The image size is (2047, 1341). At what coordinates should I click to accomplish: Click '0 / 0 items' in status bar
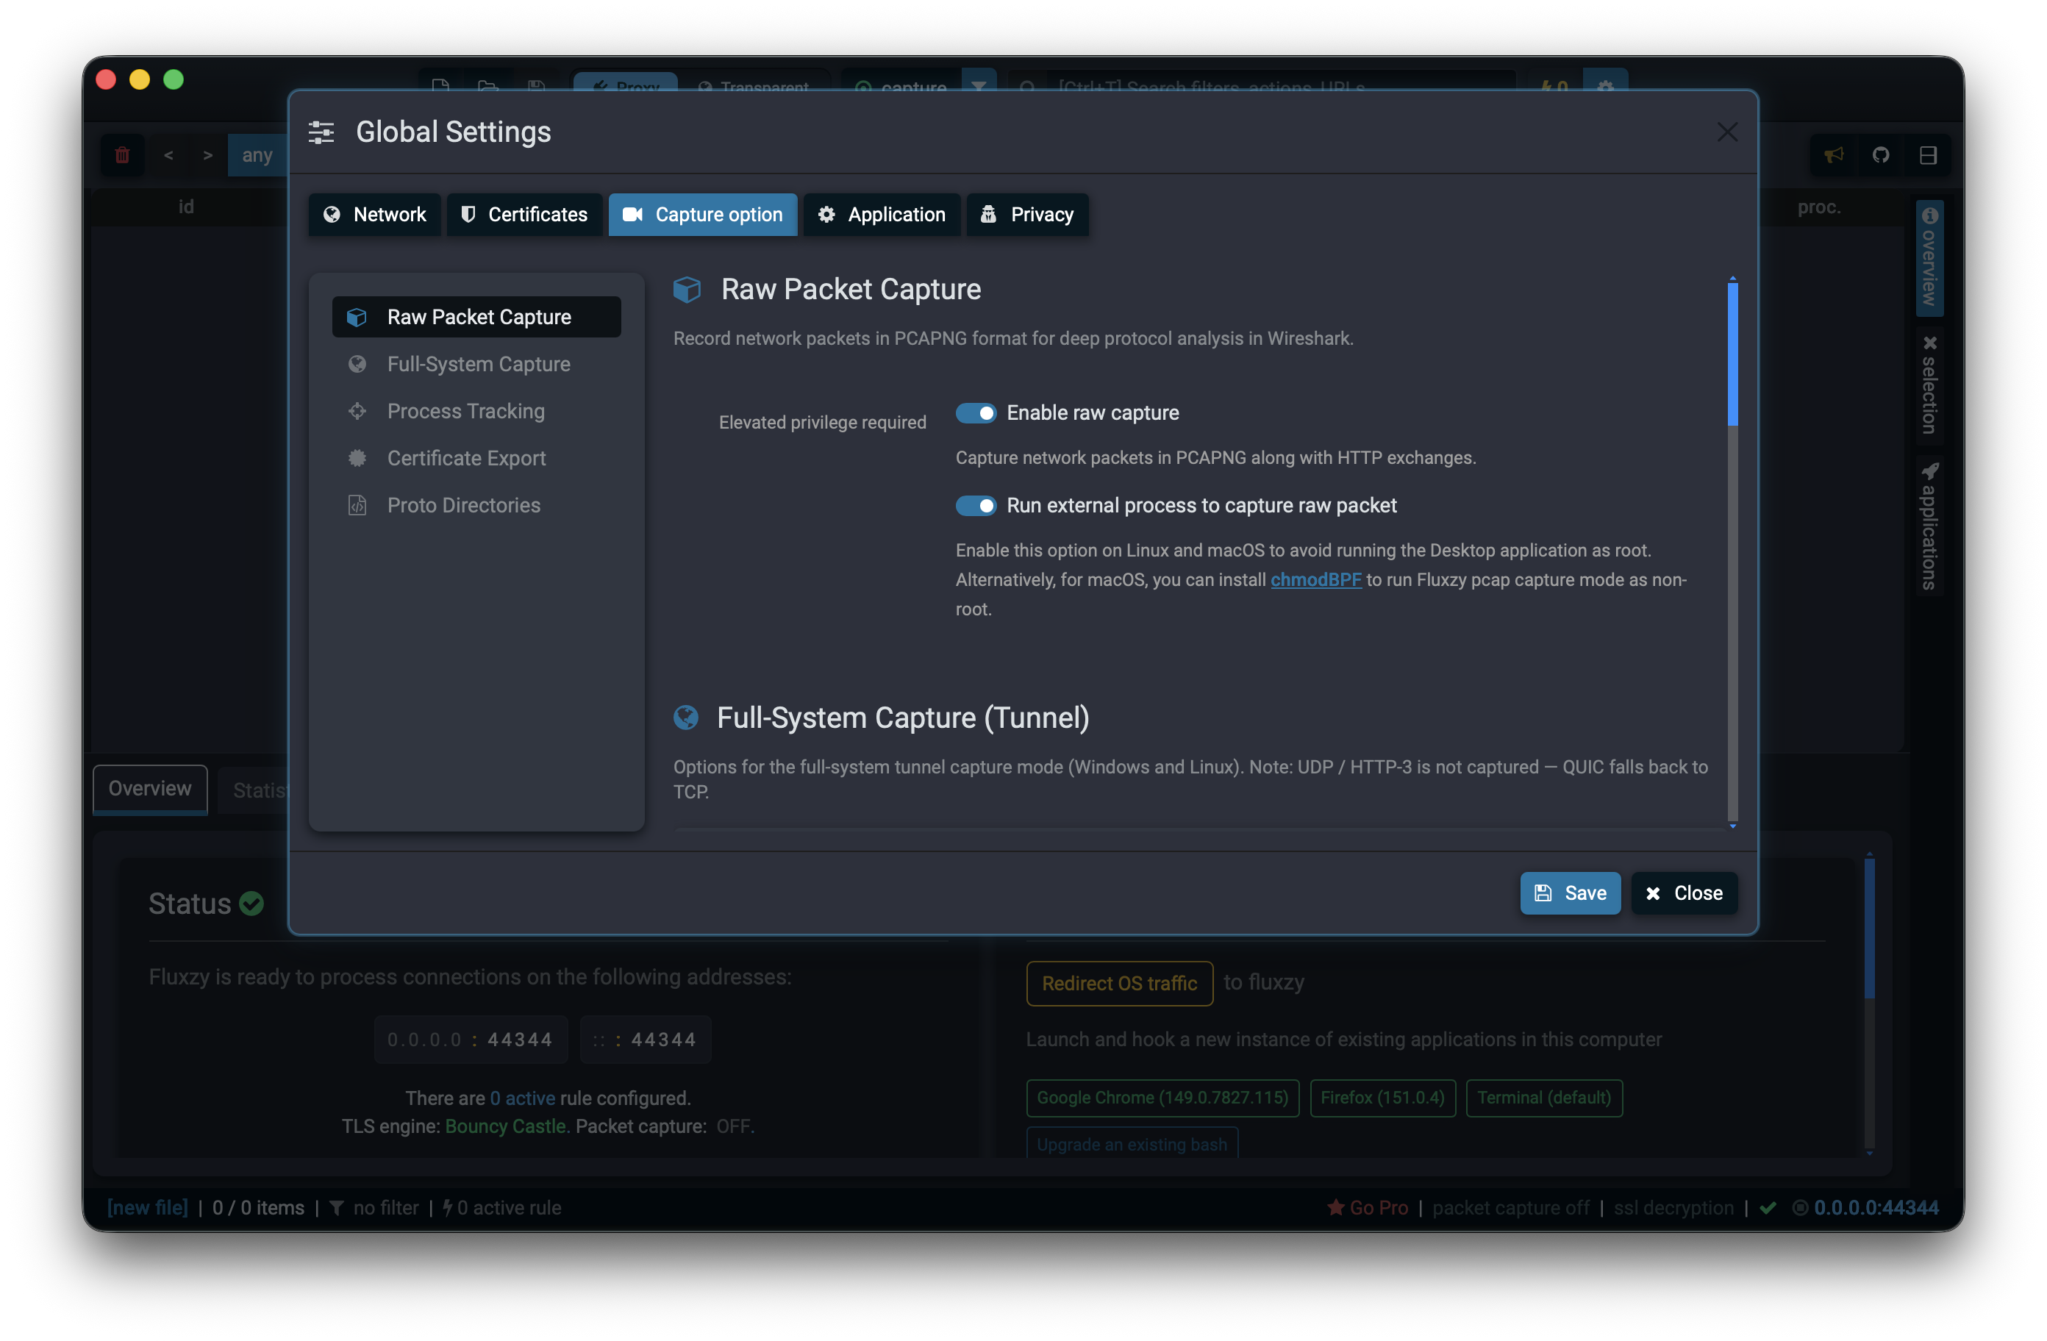(x=258, y=1208)
